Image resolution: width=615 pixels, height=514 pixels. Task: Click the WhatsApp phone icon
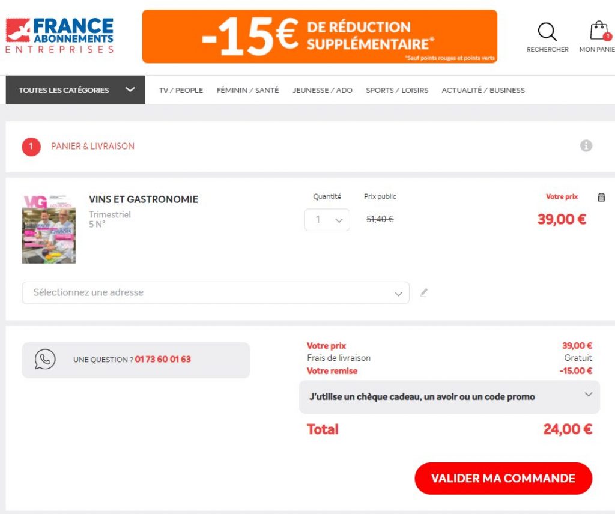pos(45,360)
